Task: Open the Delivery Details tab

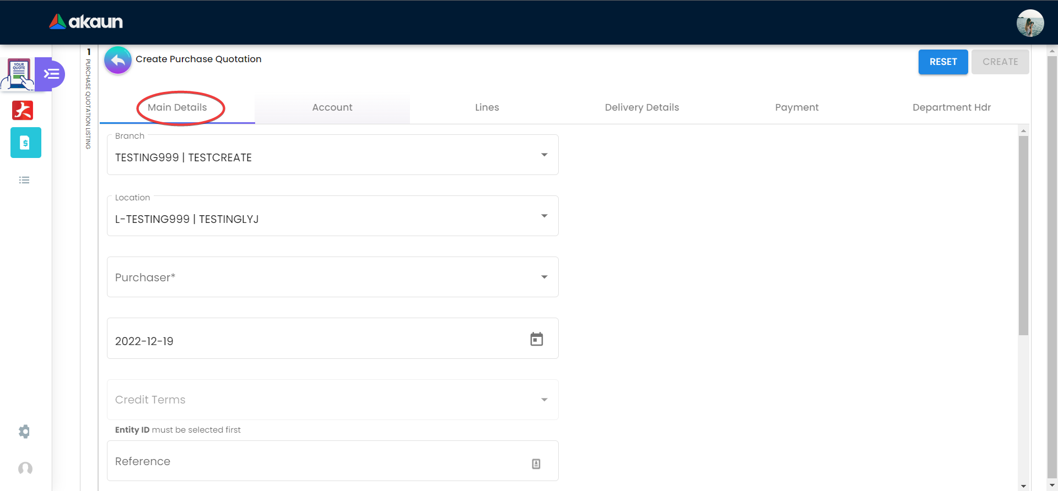Action: [642, 108]
